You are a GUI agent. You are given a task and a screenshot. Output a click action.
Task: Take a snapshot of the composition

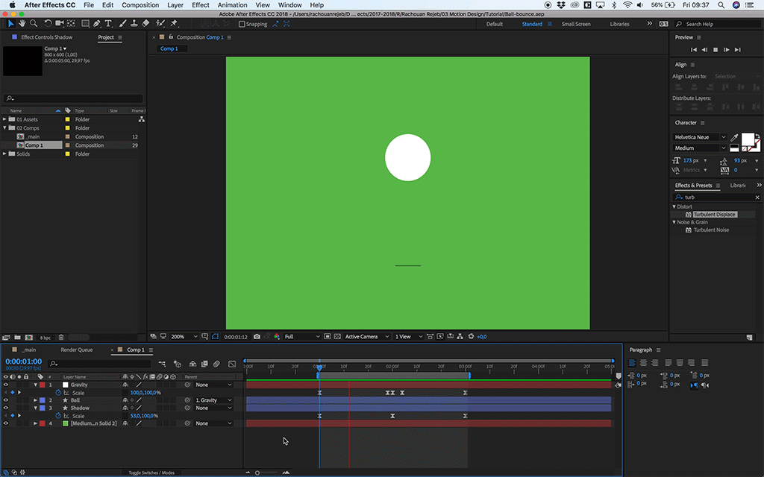point(257,337)
